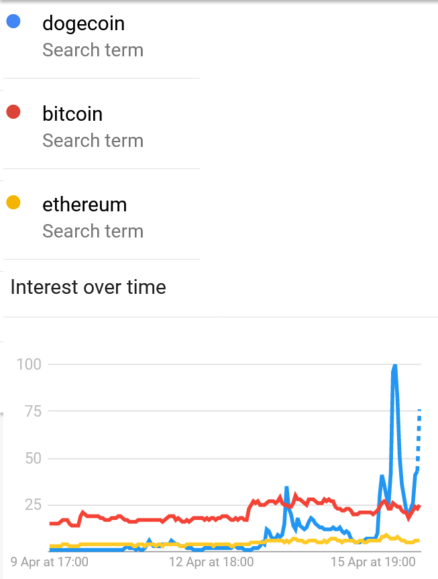The width and height of the screenshot is (438, 579).
Task: Click the 9 Apr at 17:00 axis label
Action: [x=50, y=562]
